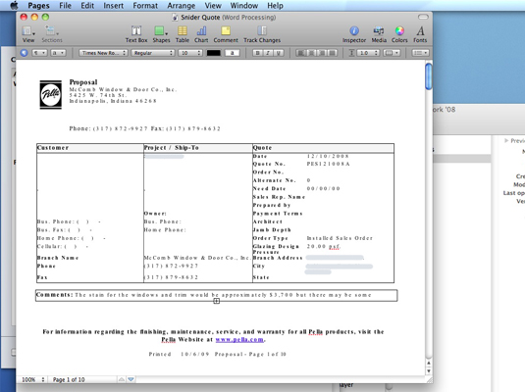
Task: Insert a Table using toolbar icon
Action: pyautogui.click(x=183, y=34)
